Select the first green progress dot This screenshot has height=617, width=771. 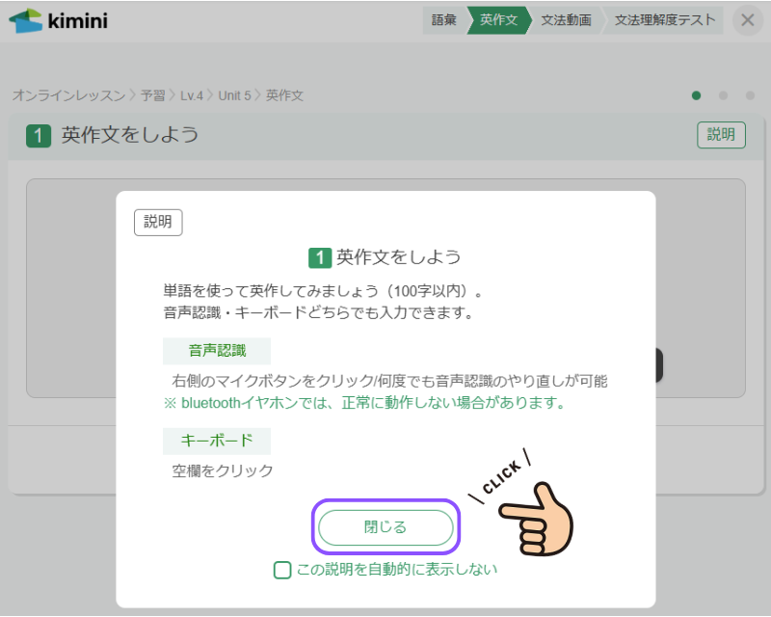coord(696,95)
